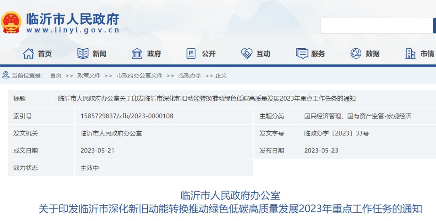Click the location pin icon in breadcrumb
Viewport: 436px width, 221px height.
6,74
